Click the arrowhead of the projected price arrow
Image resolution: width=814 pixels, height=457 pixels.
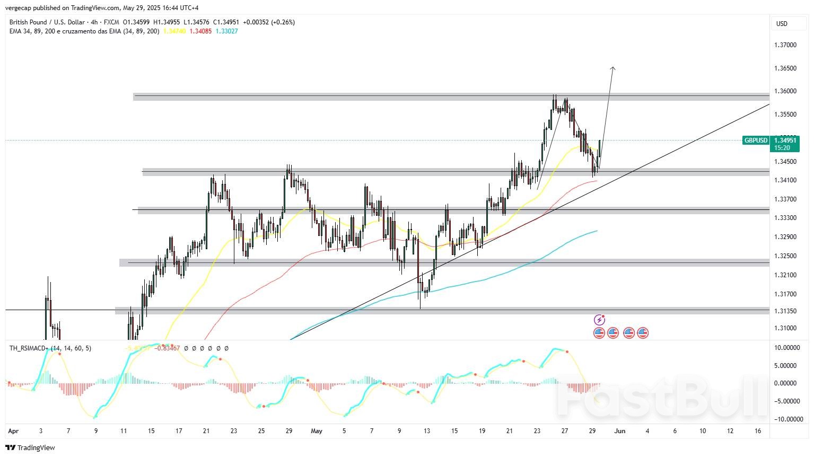pos(612,68)
